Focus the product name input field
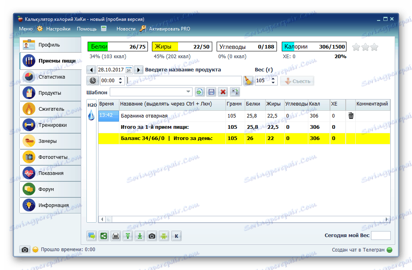Screen dimensions: 412x270 coord(184,81)
